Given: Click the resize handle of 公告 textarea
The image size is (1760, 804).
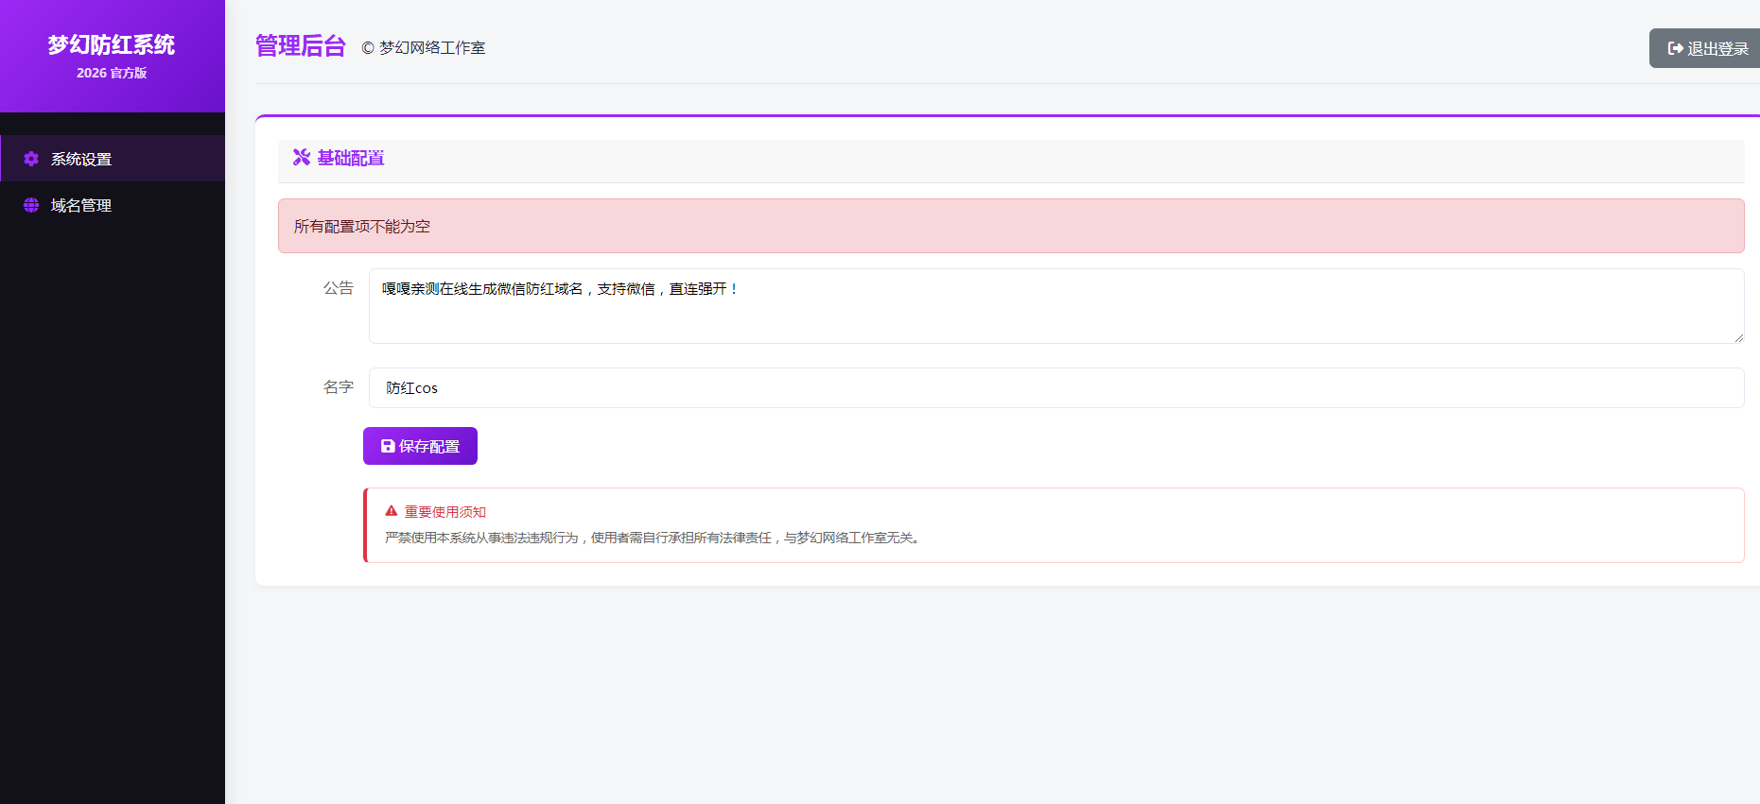Looking at the screenshot, I should tap(1737, 337).
